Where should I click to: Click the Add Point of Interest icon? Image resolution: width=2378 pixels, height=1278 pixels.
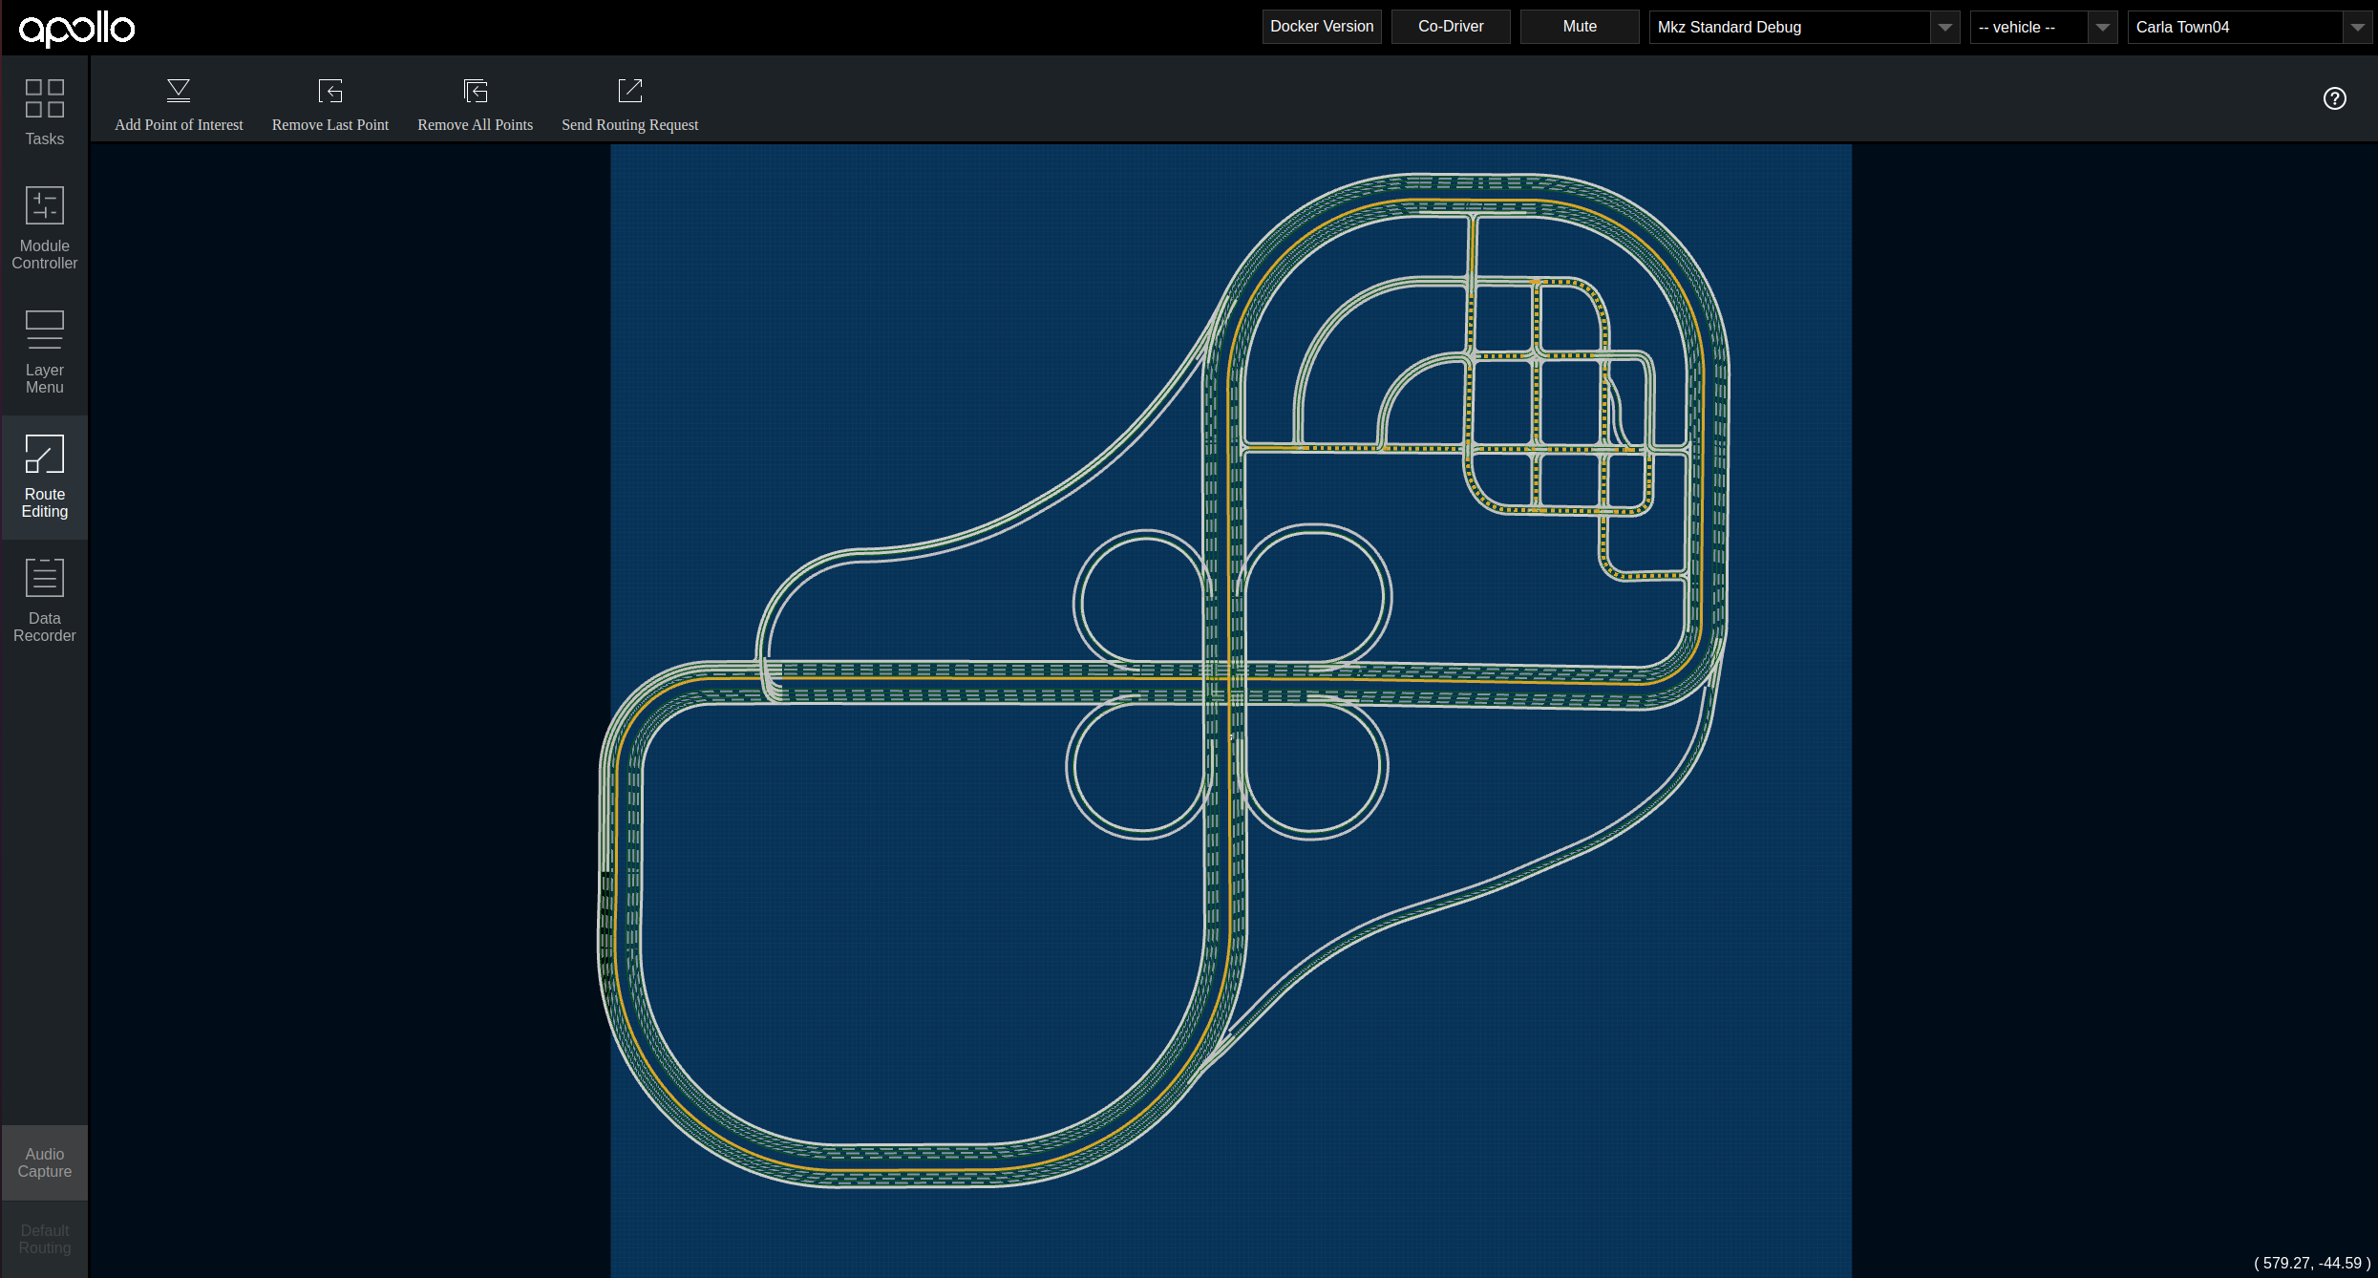click(x=179, y=91)
